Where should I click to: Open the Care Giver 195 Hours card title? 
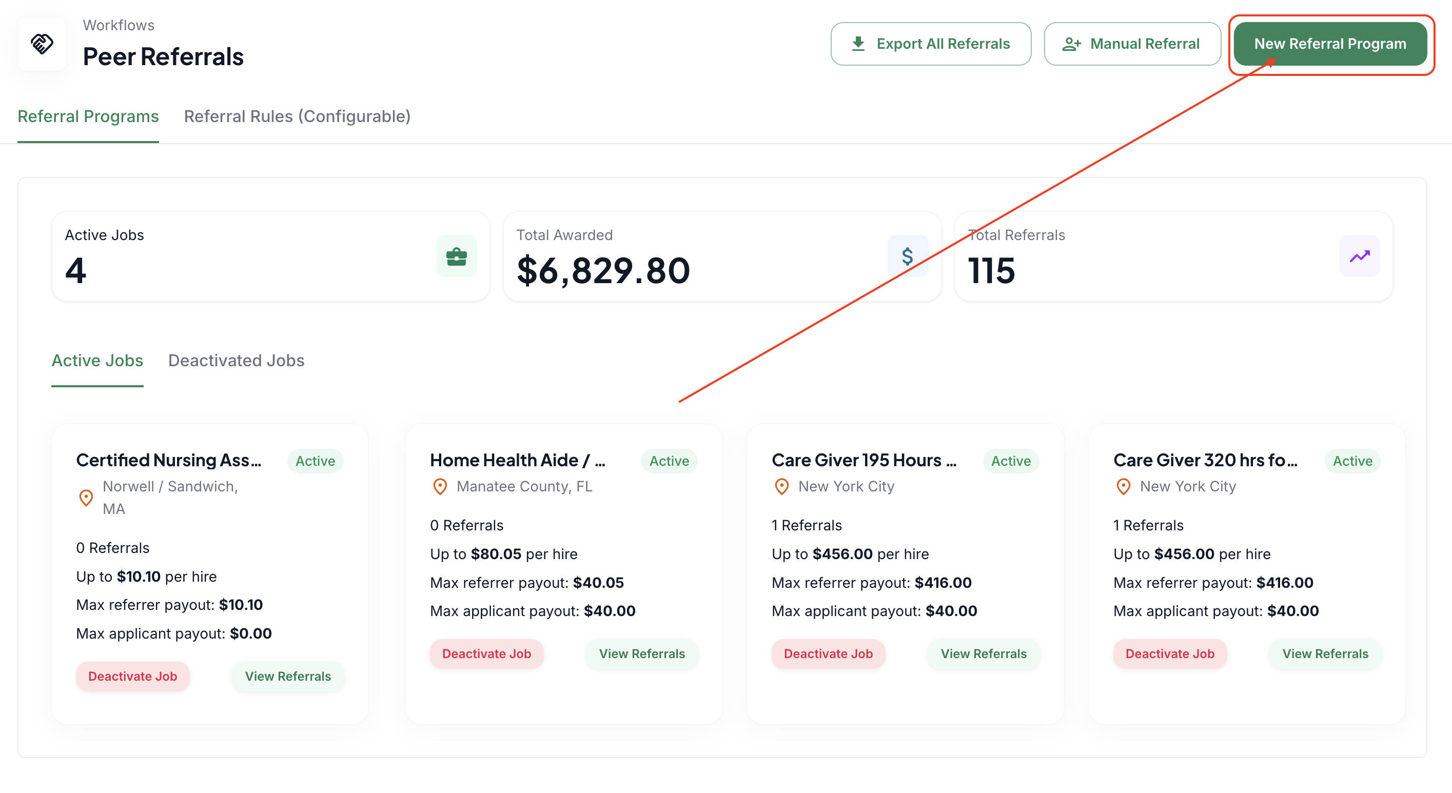(x=864, y=460)
